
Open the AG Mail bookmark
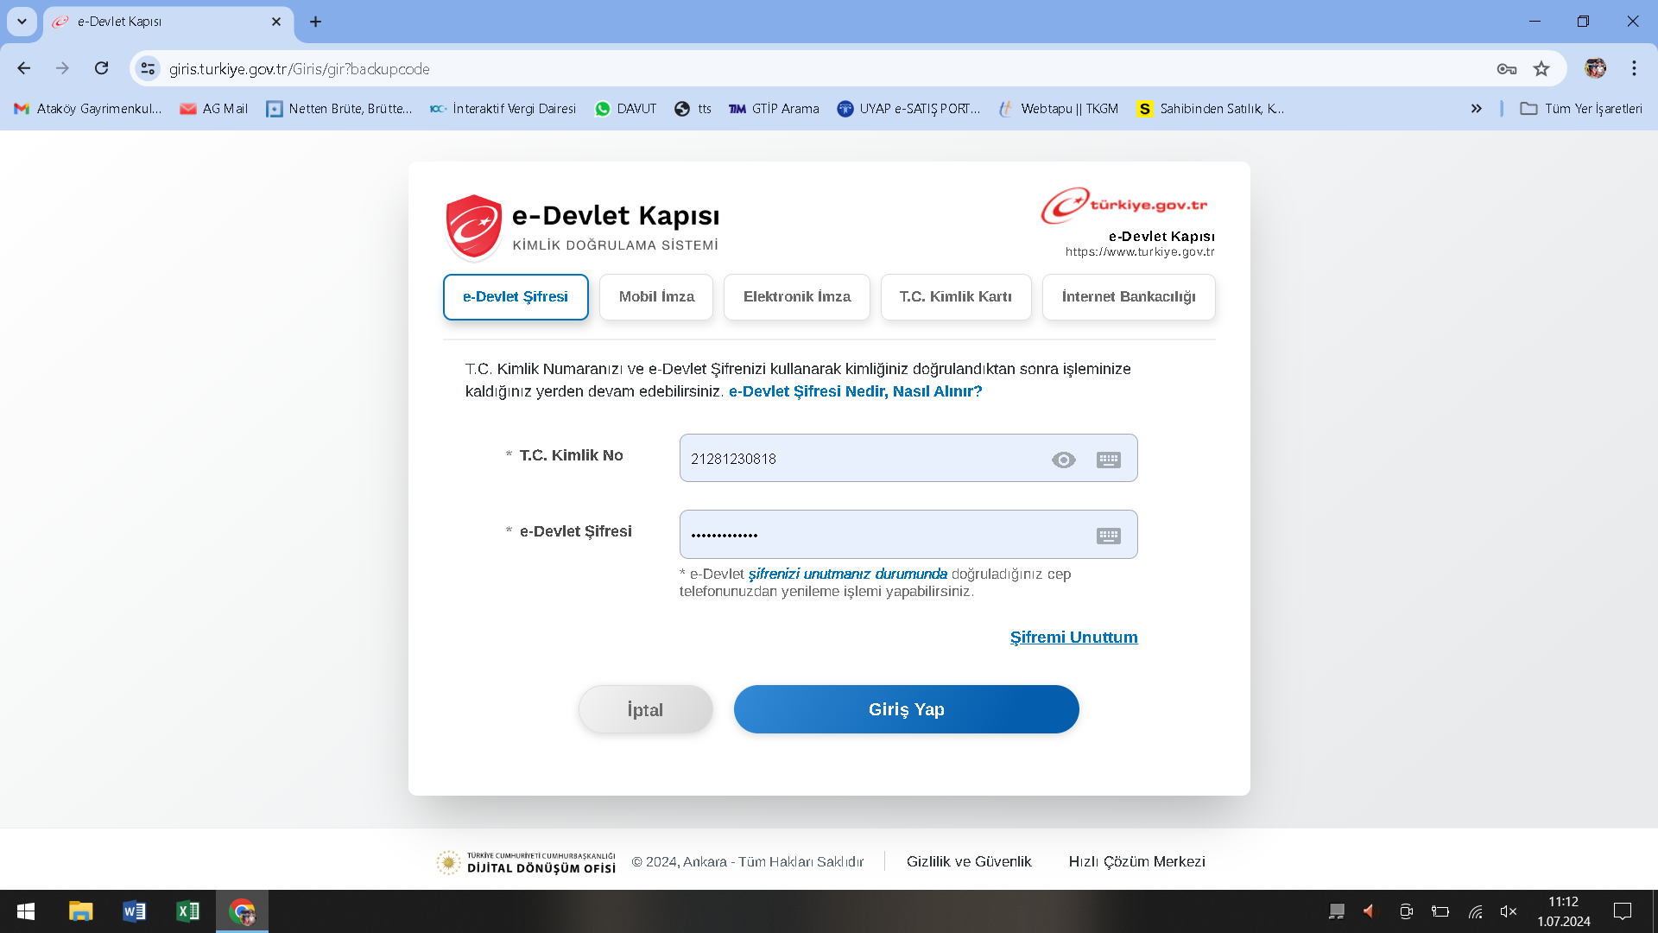pos(213,109)
